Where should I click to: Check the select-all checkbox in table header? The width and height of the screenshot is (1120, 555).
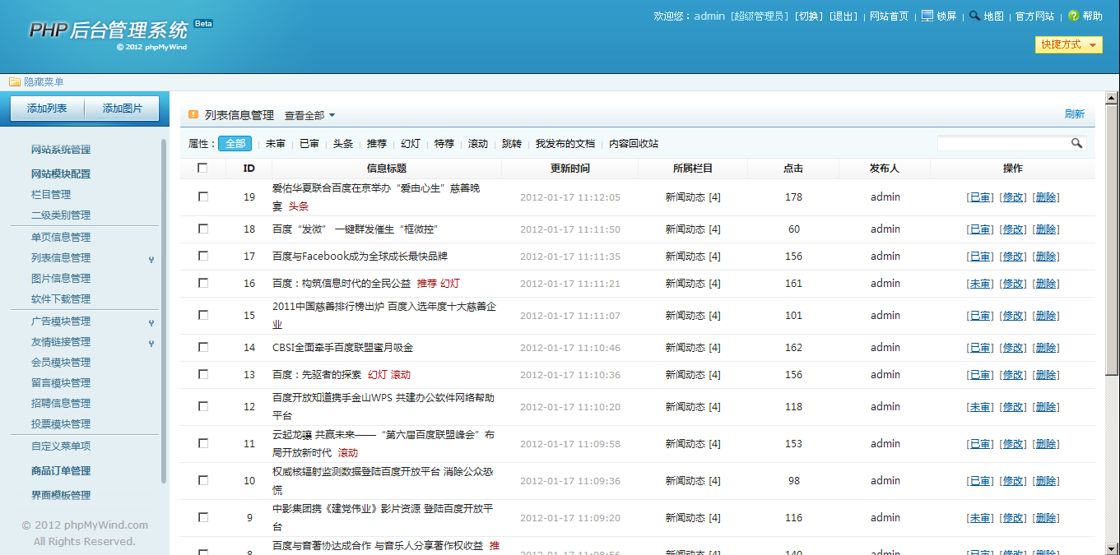202,168
